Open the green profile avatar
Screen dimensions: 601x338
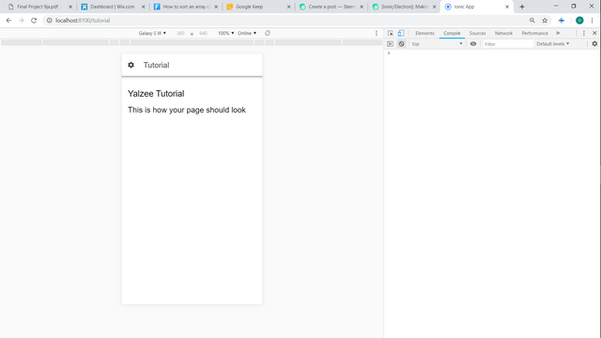[x=579, y=21]
